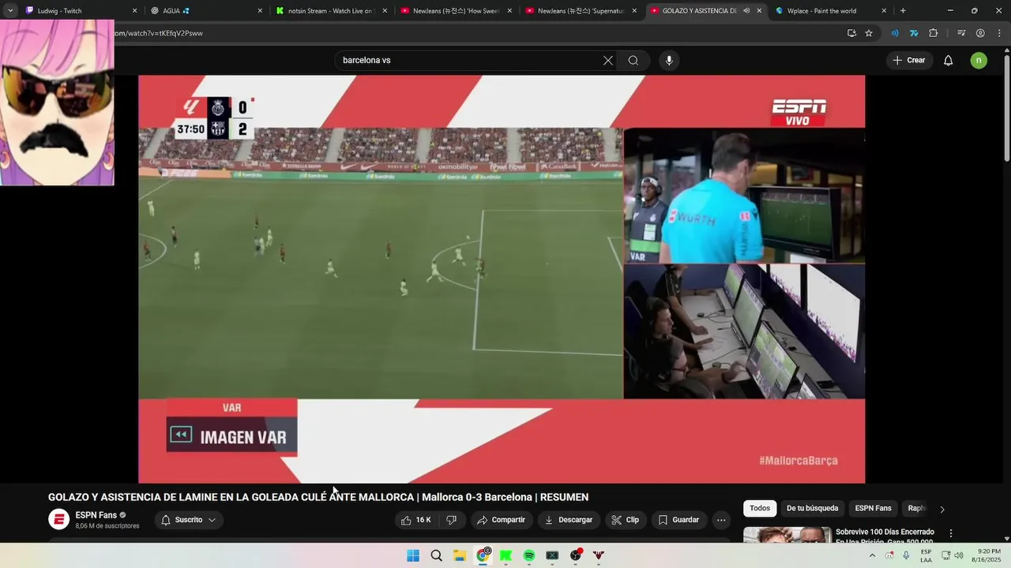
Task: Expand the tab search dropdown arrow
Action: 10,11
